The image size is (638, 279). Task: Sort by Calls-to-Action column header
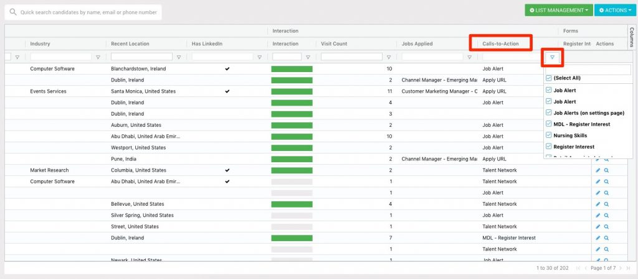pyautogui.click(x=500, y=43)
